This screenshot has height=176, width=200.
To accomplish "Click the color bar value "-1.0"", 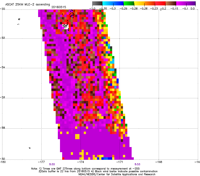I will [x=92, y=9].
